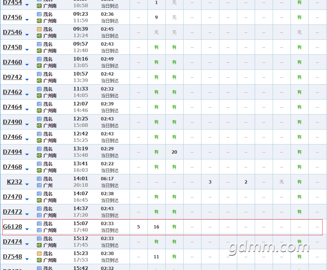Expand stop details arrow for D7464

click(27, 109)
